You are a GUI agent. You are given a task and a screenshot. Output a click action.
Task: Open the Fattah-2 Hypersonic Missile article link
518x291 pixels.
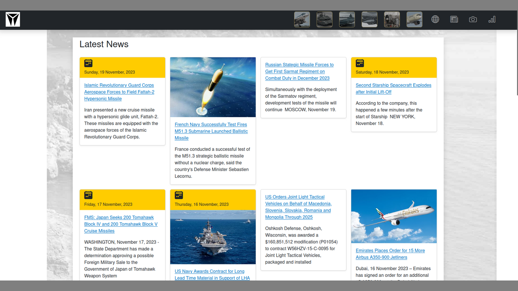click(x=119, y=92)
